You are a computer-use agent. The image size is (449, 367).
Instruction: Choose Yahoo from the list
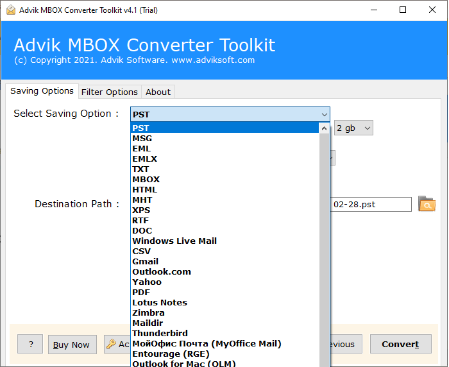[x=224, y=282]
